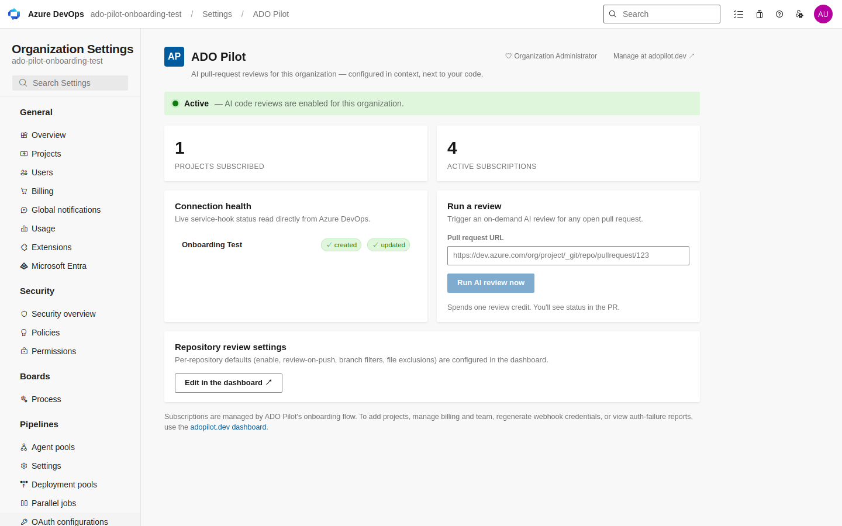Click the Billing cart icon
This screenshot has width=842, height=526.
pos(24,191)
